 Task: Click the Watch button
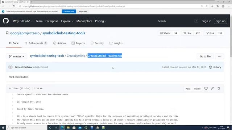click(165, 33)
